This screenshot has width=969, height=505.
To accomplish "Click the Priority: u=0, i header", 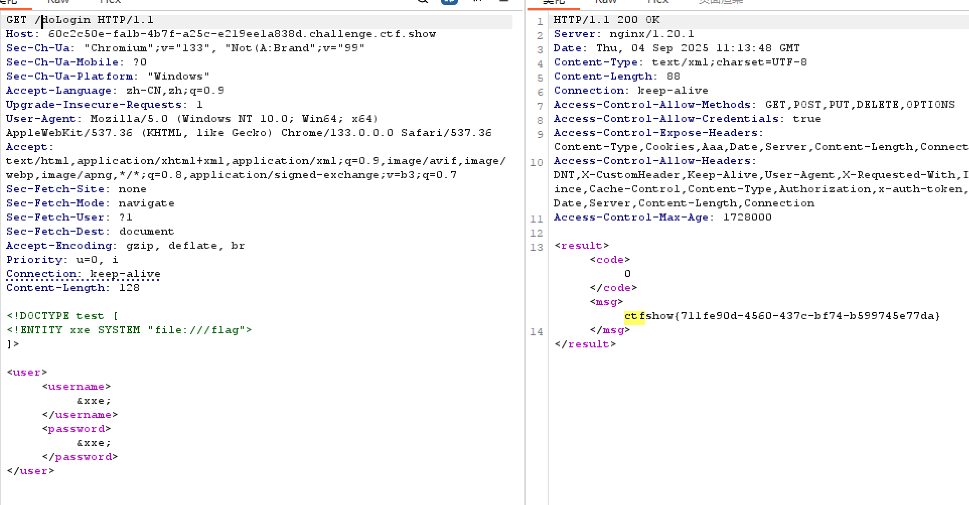I will click(62, 260).
